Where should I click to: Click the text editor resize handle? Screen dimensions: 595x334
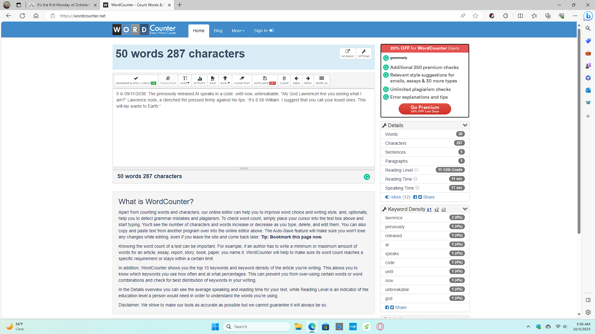point(244,168)
